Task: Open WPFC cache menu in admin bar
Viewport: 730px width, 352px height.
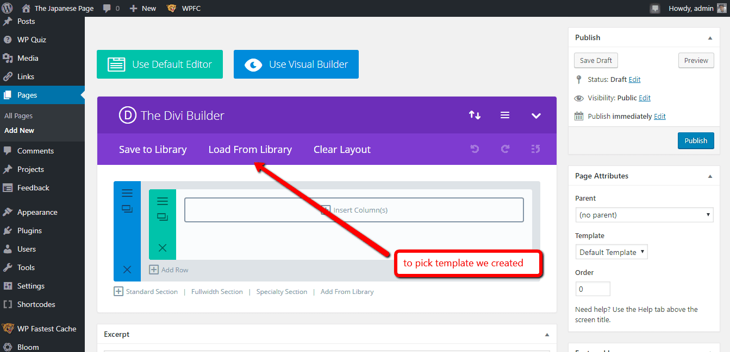Action: pyautogui.click(x=184, y=8)
